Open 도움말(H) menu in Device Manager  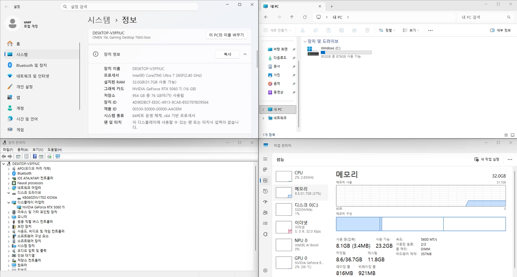[55, 150]
